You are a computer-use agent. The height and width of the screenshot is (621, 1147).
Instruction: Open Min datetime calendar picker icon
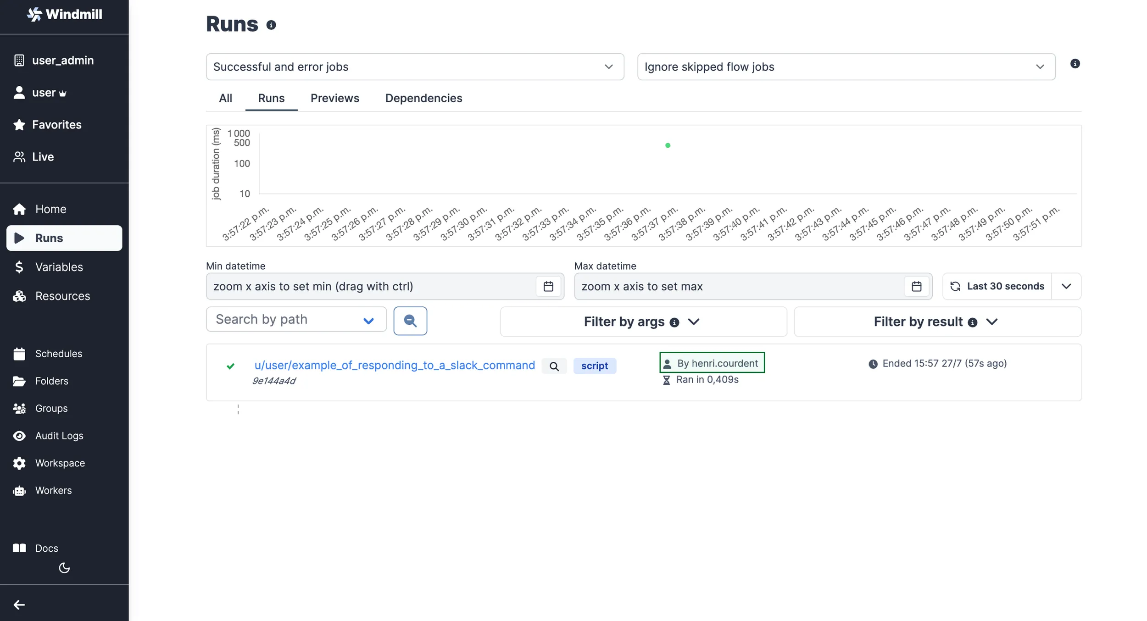(548, 287)
